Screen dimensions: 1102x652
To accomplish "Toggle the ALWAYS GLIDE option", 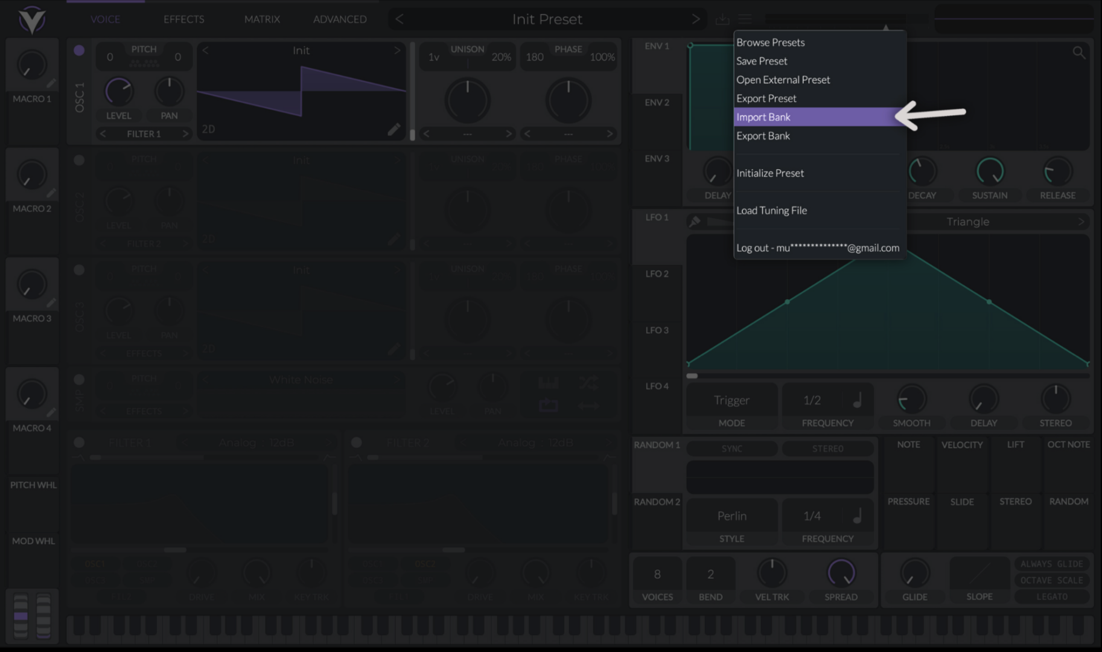I will 1051,563.
